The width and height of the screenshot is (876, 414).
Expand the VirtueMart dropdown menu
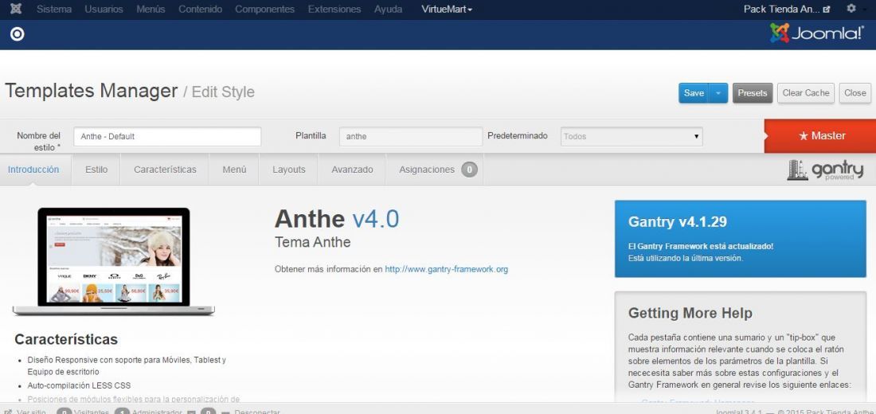(x=447, y=9)
